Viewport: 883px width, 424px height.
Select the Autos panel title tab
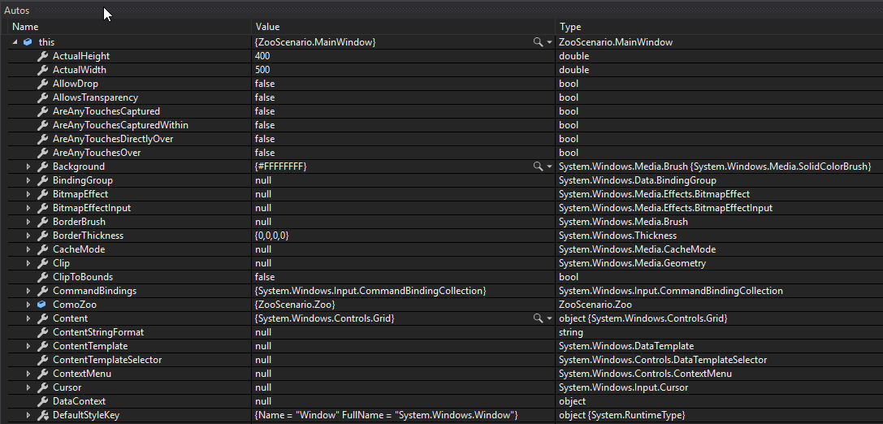pyautogui.click(x=16, y=11)
